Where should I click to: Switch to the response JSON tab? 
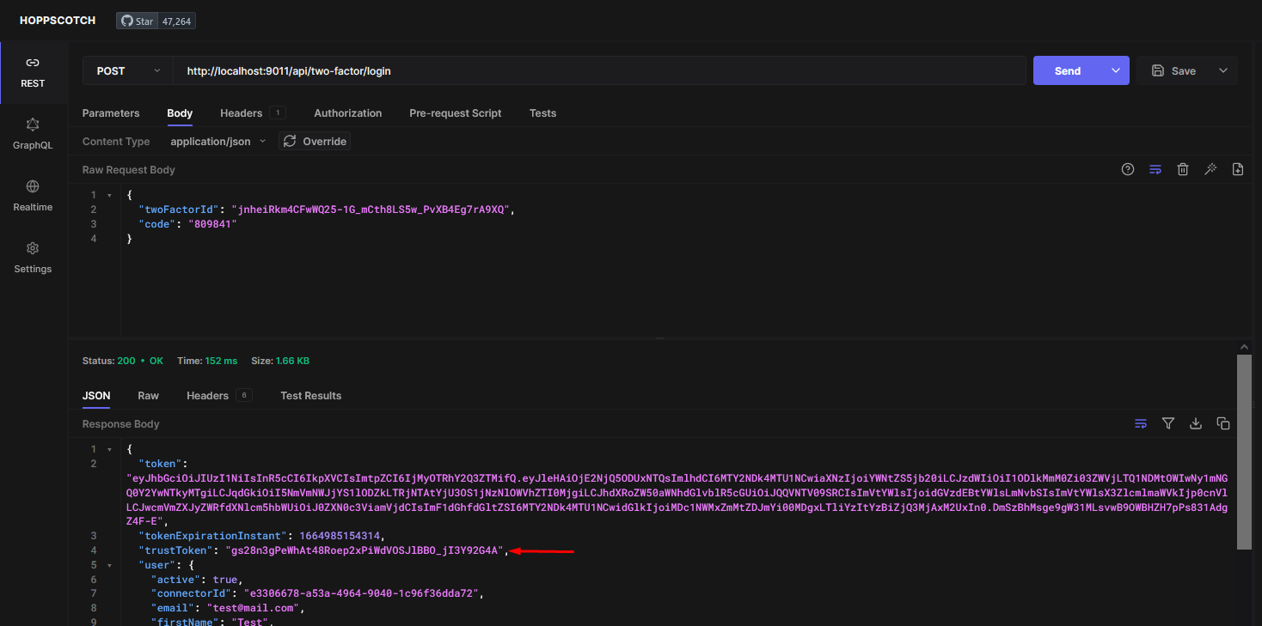[x=96, y=395]
